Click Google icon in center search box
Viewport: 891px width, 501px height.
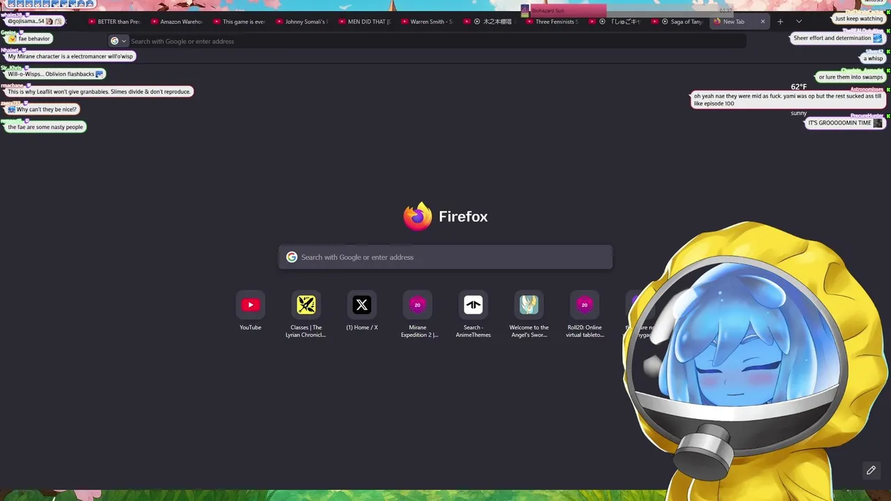coord(292,257)
